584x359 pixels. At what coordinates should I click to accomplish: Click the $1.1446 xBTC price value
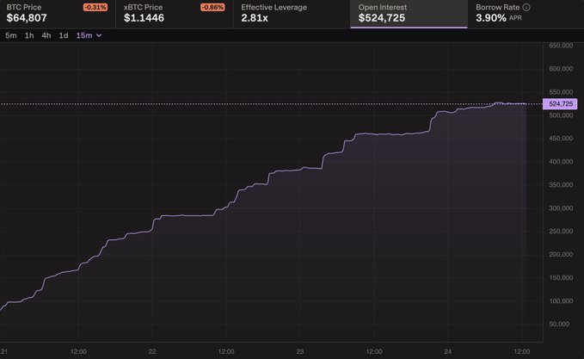(144, 18)
